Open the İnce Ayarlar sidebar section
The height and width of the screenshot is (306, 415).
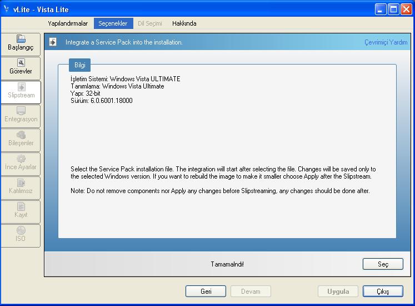21,164
